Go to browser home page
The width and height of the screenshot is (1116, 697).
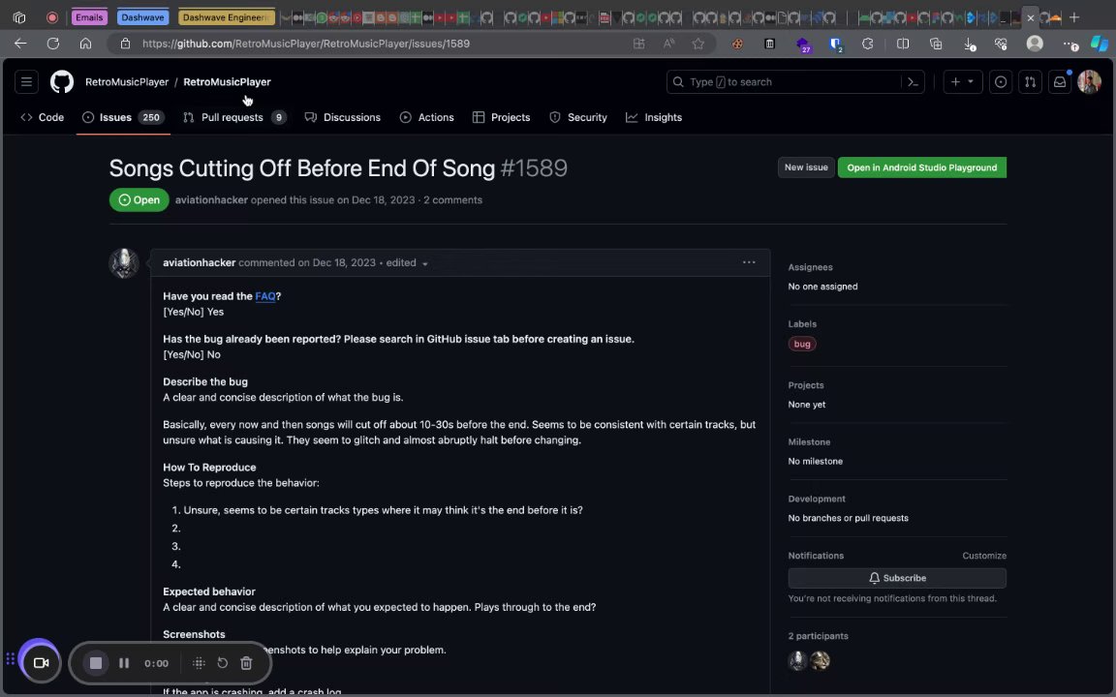point(85,44)
